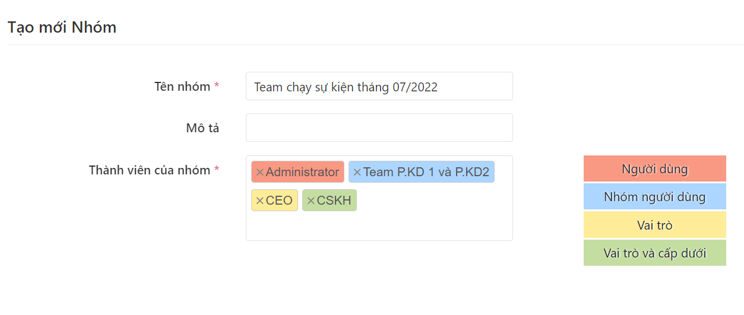Select the Team P.KD 1 và P.KD2 label

tap(426, 173)
